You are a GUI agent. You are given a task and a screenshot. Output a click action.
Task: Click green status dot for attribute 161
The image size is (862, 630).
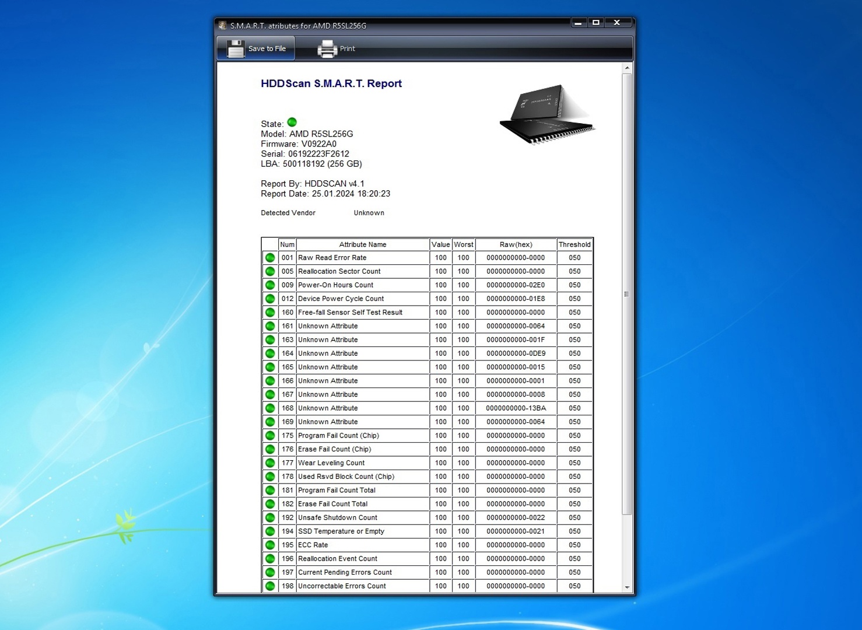tap(270, 326)
